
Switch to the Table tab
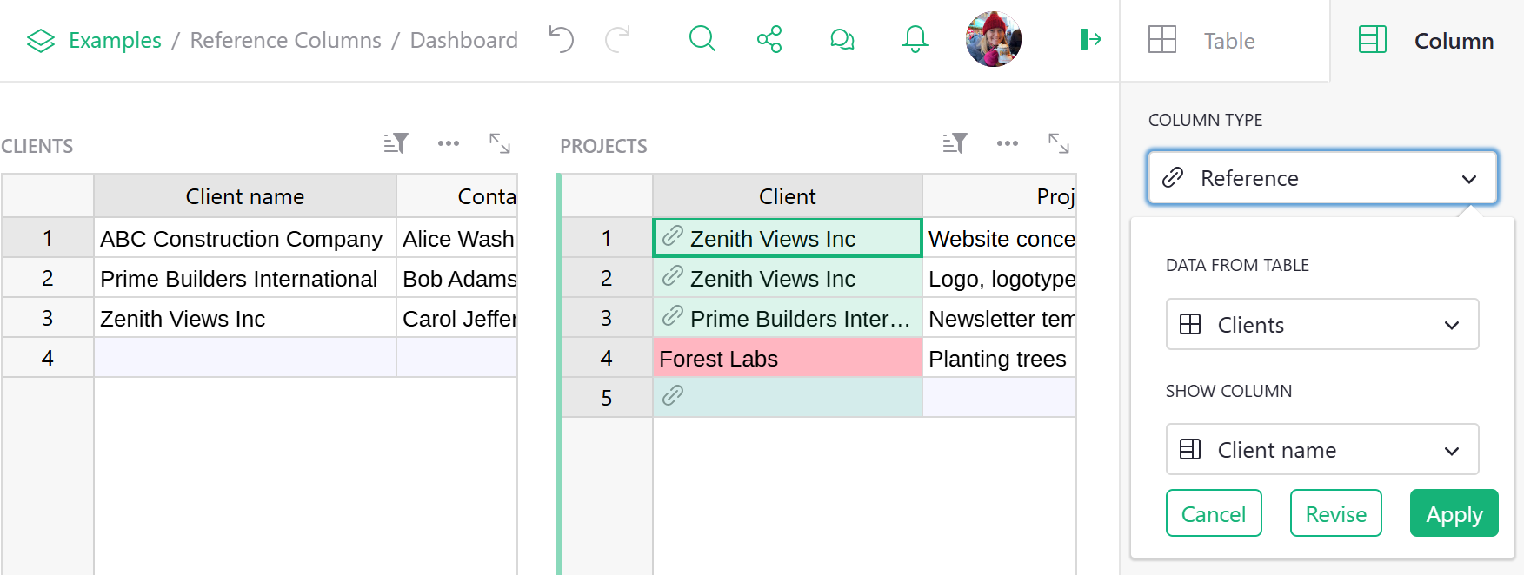click(1226, 41)
